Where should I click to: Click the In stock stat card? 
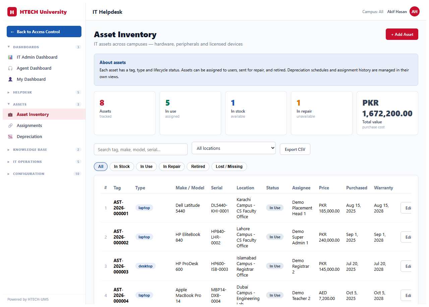tap(256, 113)
